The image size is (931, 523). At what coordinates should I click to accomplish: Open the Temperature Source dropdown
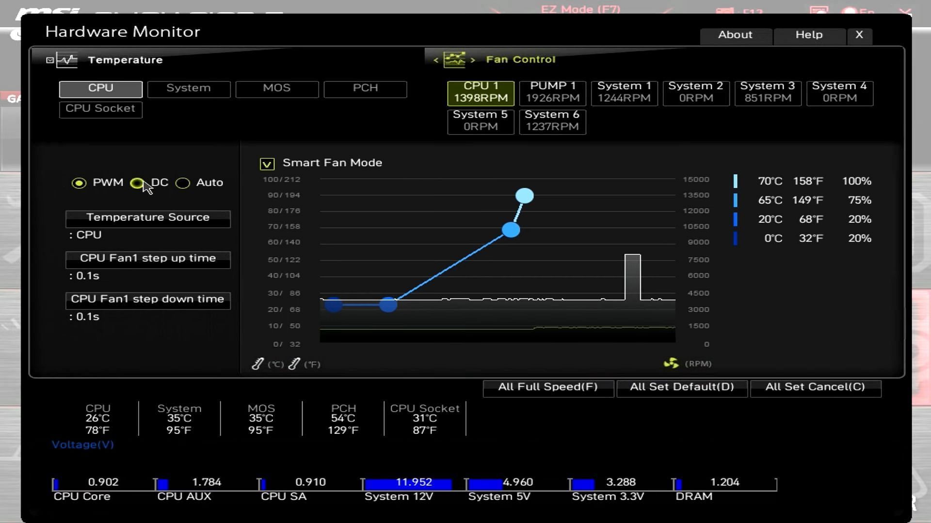[148, 216]
